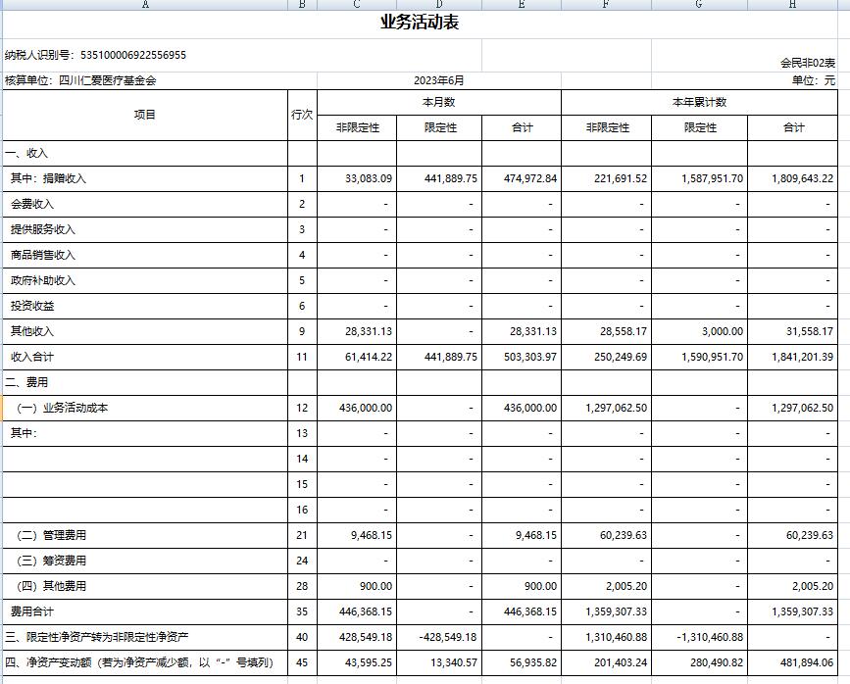Click the taxpayer ID cell 纳税人识别号
The width and height of the screenshot is (850, 684).
pos(95,56)
